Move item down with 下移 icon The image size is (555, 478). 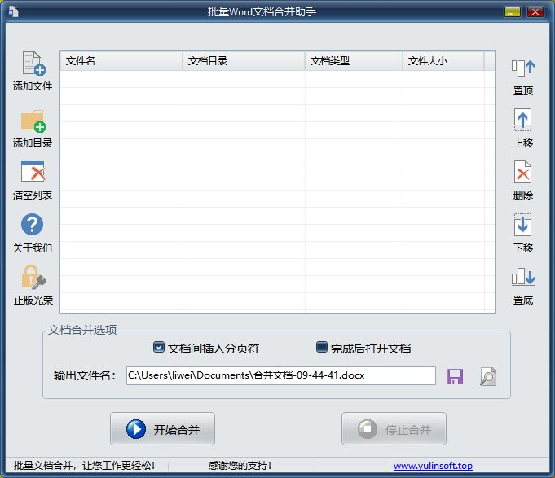(522, 225)
